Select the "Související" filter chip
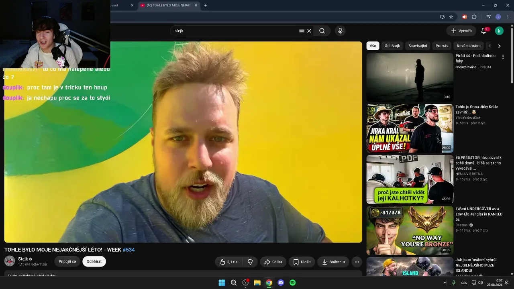This screenshot has width=514, height=289. (x=418, y=46)
